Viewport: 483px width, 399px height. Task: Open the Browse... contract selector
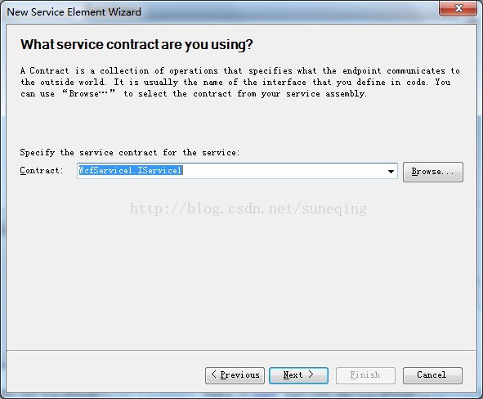(433, 172)
